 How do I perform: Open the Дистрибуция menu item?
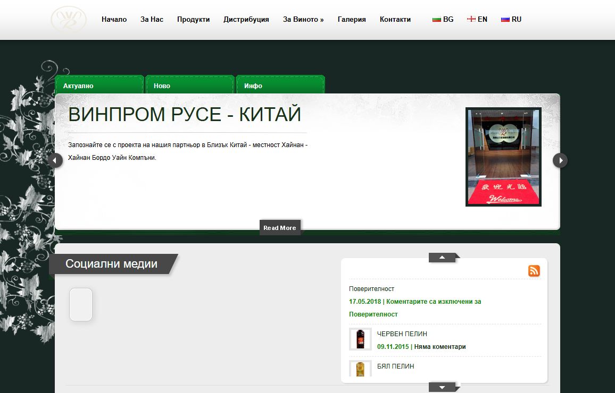pyautogui.click(x=246, y=19)
